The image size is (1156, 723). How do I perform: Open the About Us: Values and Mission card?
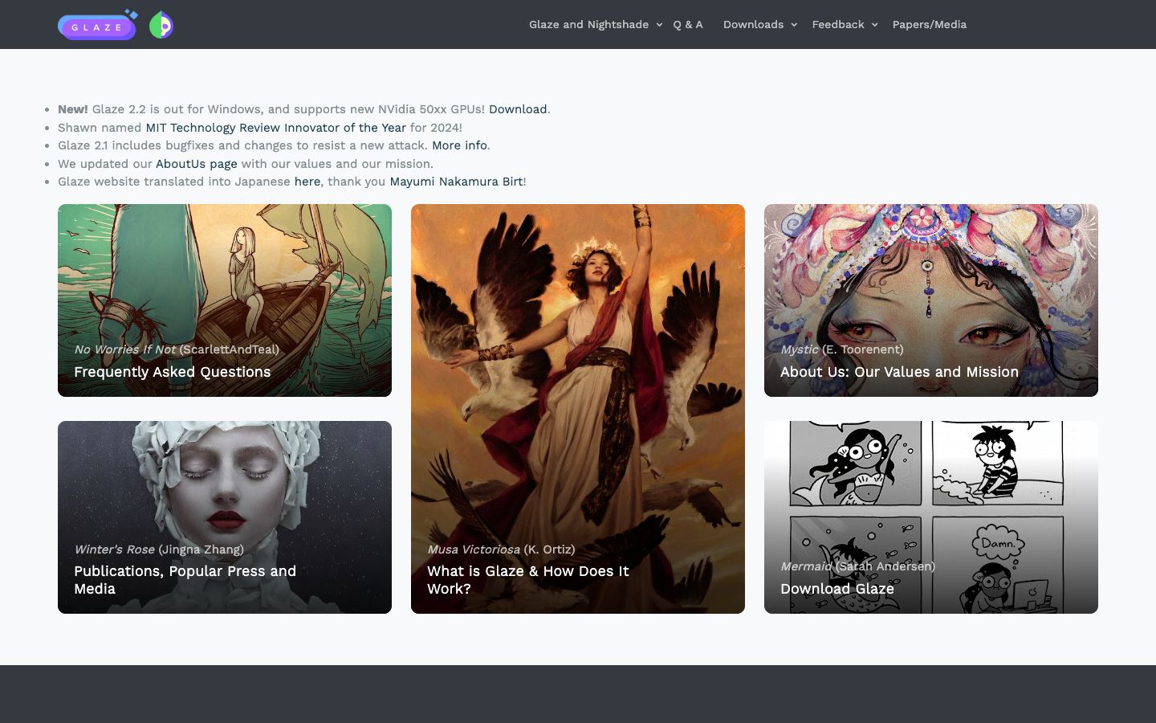tap(931, 300)
